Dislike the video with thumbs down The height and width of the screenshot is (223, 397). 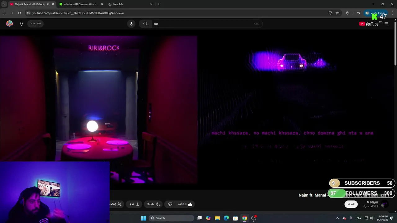click(170, 204)
